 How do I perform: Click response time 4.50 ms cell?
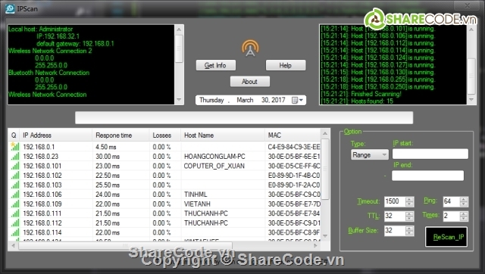(x=106, y=147)
